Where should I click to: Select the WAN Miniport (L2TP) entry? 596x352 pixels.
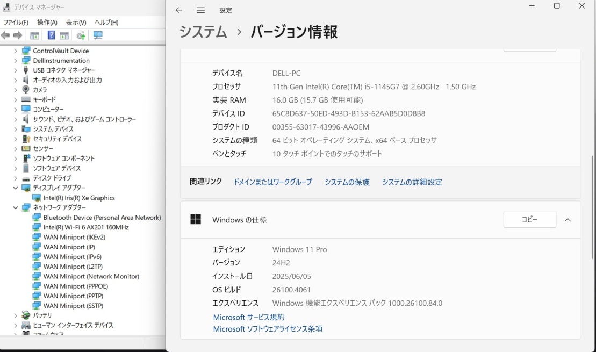tap(73, 267)
